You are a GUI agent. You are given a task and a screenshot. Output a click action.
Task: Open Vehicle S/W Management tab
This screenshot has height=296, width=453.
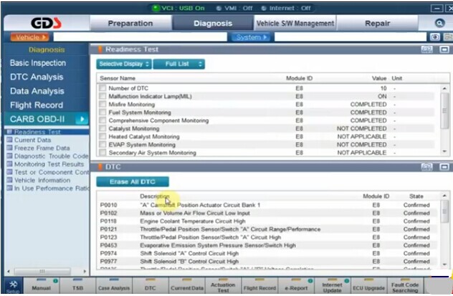(x=295, y=23)
